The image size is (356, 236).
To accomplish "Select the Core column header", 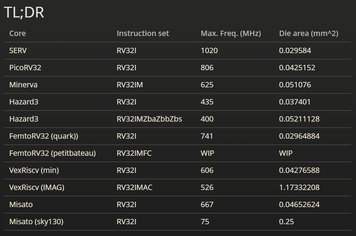I will click(x=17, y=34).
